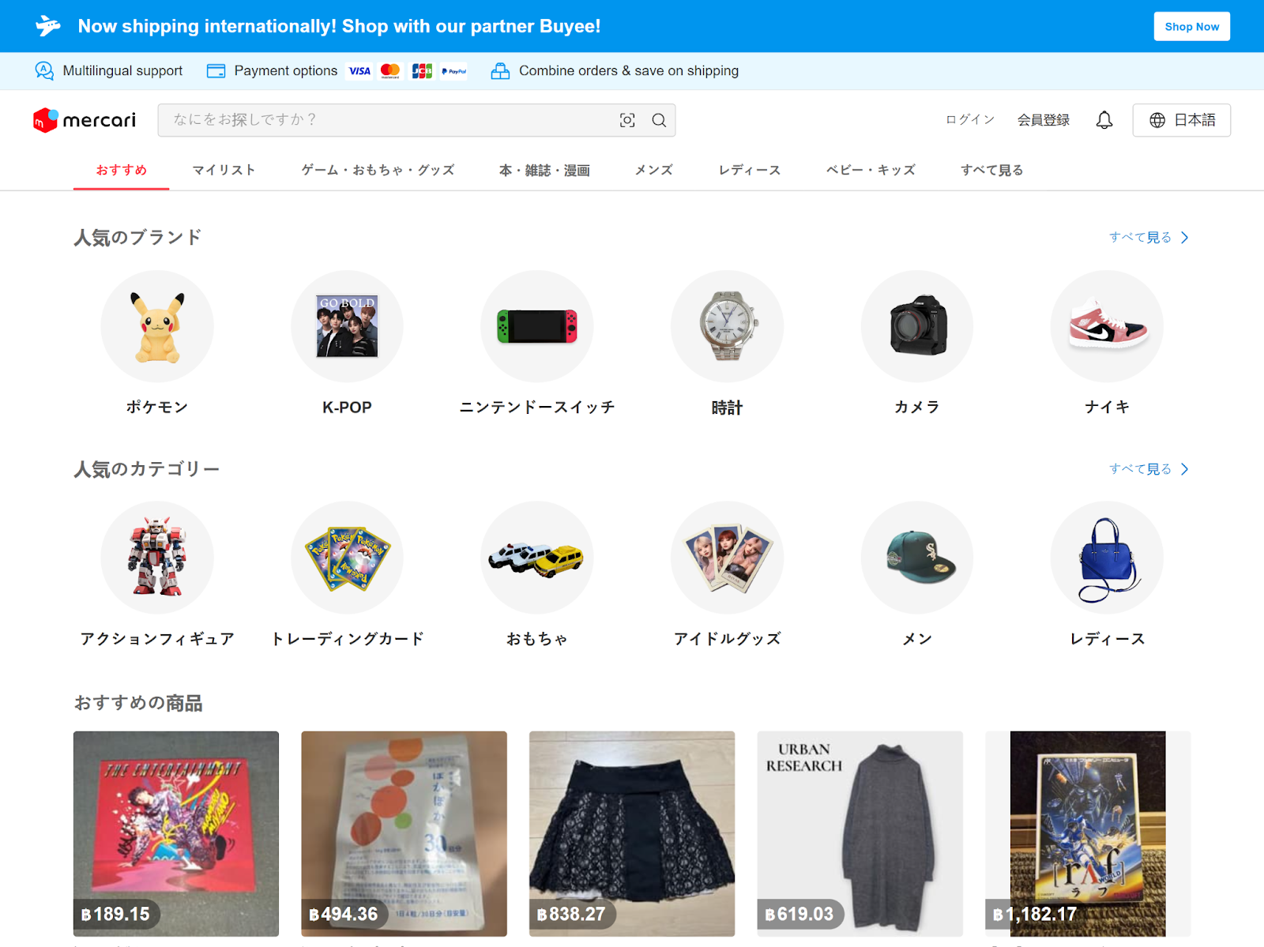The height and width of the screenshot is (947, 1264).
Task: Click the Shop Now button
Action: pos(1191,26)
